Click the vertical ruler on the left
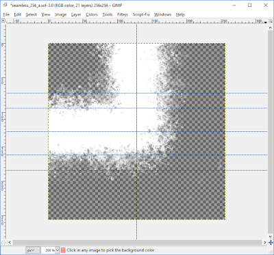274x255 pixels. click(x=3, y=131)
